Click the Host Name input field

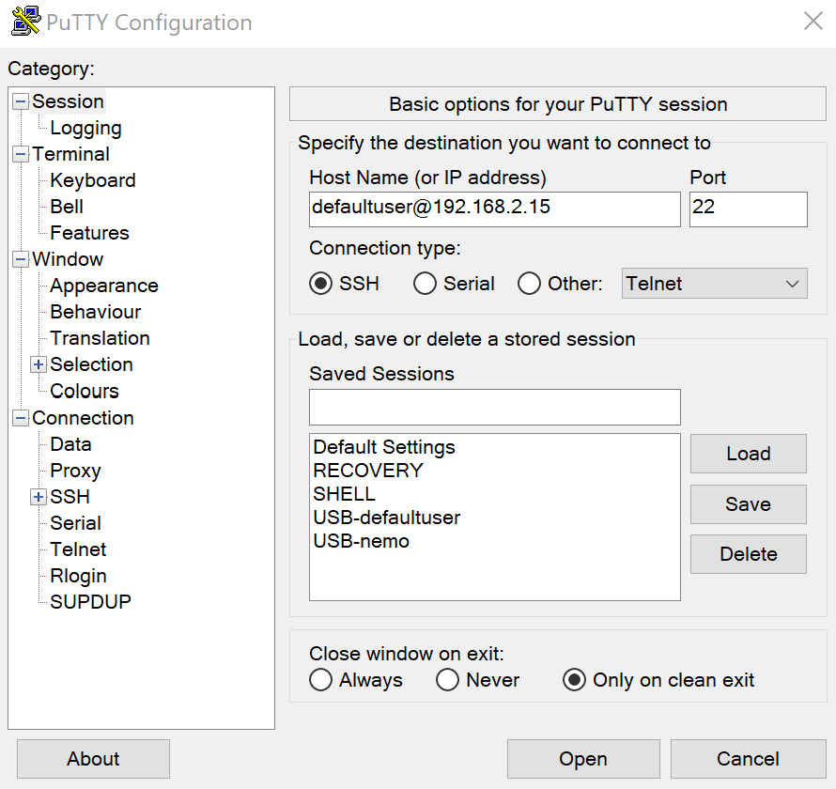tap(494, 209)
